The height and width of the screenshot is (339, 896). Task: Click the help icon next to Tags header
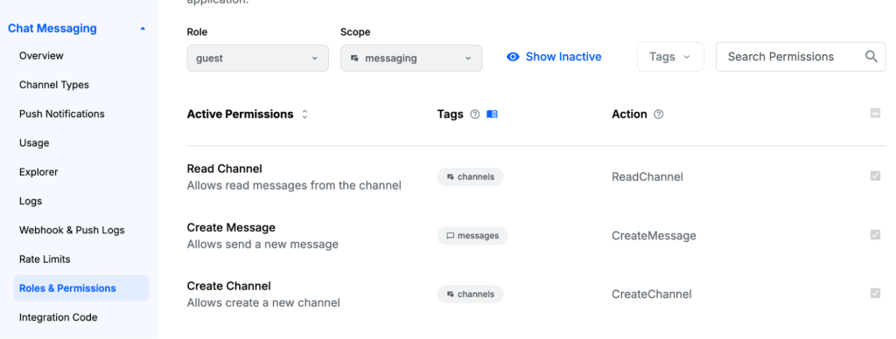point(474,114)
